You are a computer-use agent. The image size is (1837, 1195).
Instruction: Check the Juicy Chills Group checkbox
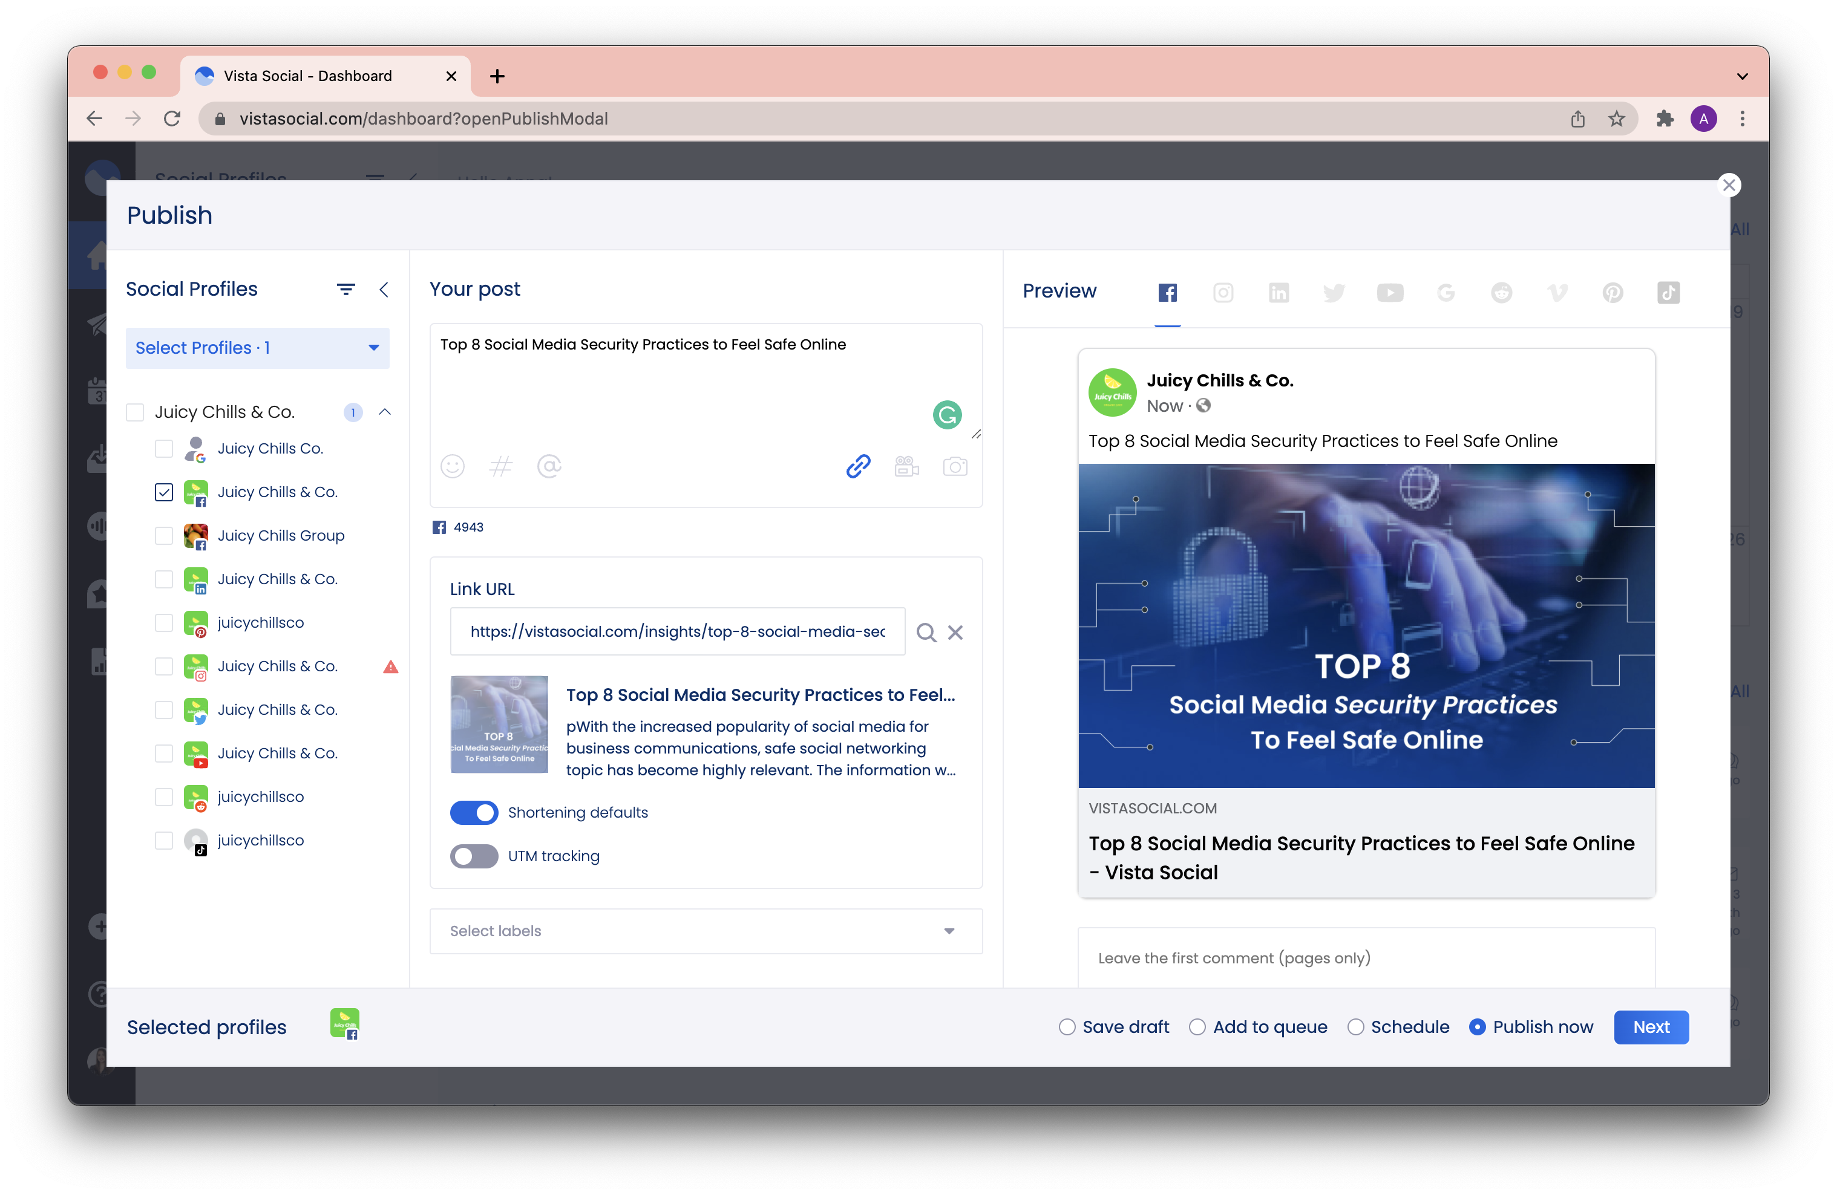point(163,536)
